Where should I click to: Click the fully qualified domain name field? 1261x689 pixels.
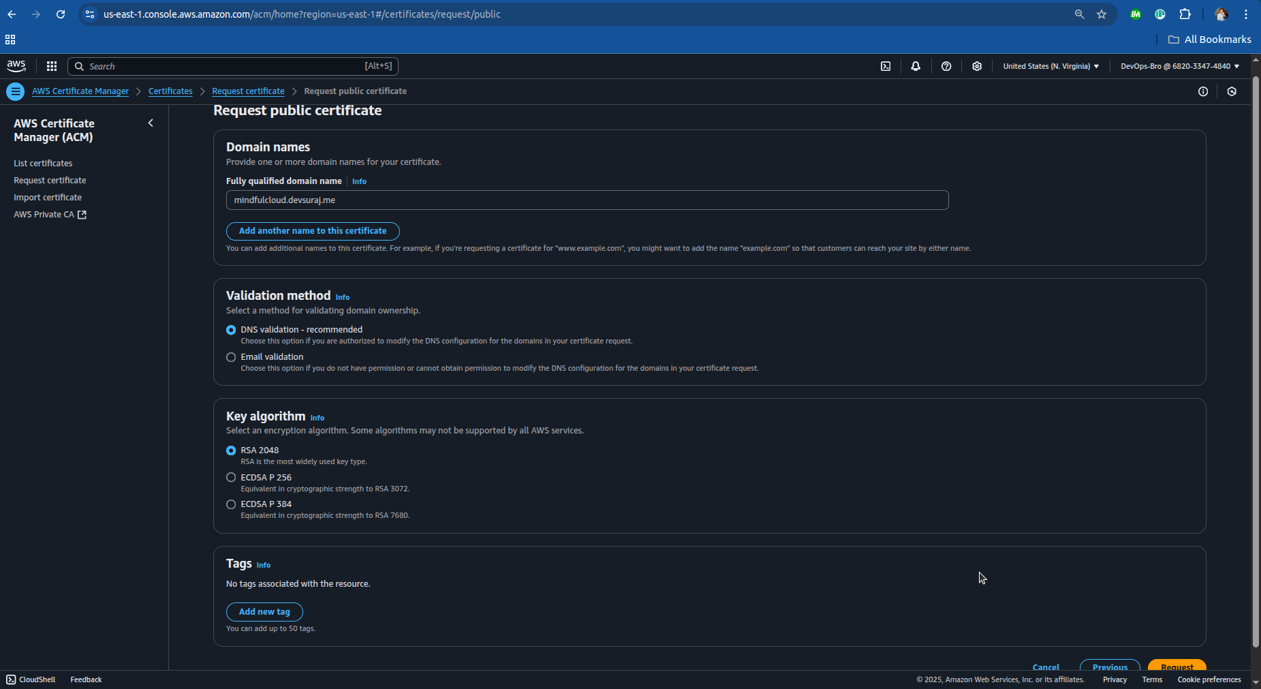(x=587, y=200)
